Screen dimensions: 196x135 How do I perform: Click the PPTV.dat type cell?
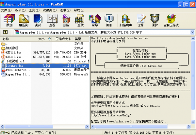tap(80, 66)
